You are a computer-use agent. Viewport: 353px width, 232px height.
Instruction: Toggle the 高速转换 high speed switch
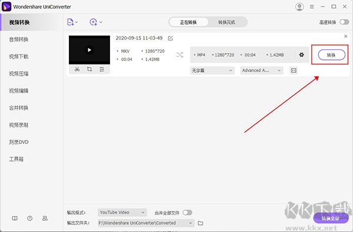[344, 22]
